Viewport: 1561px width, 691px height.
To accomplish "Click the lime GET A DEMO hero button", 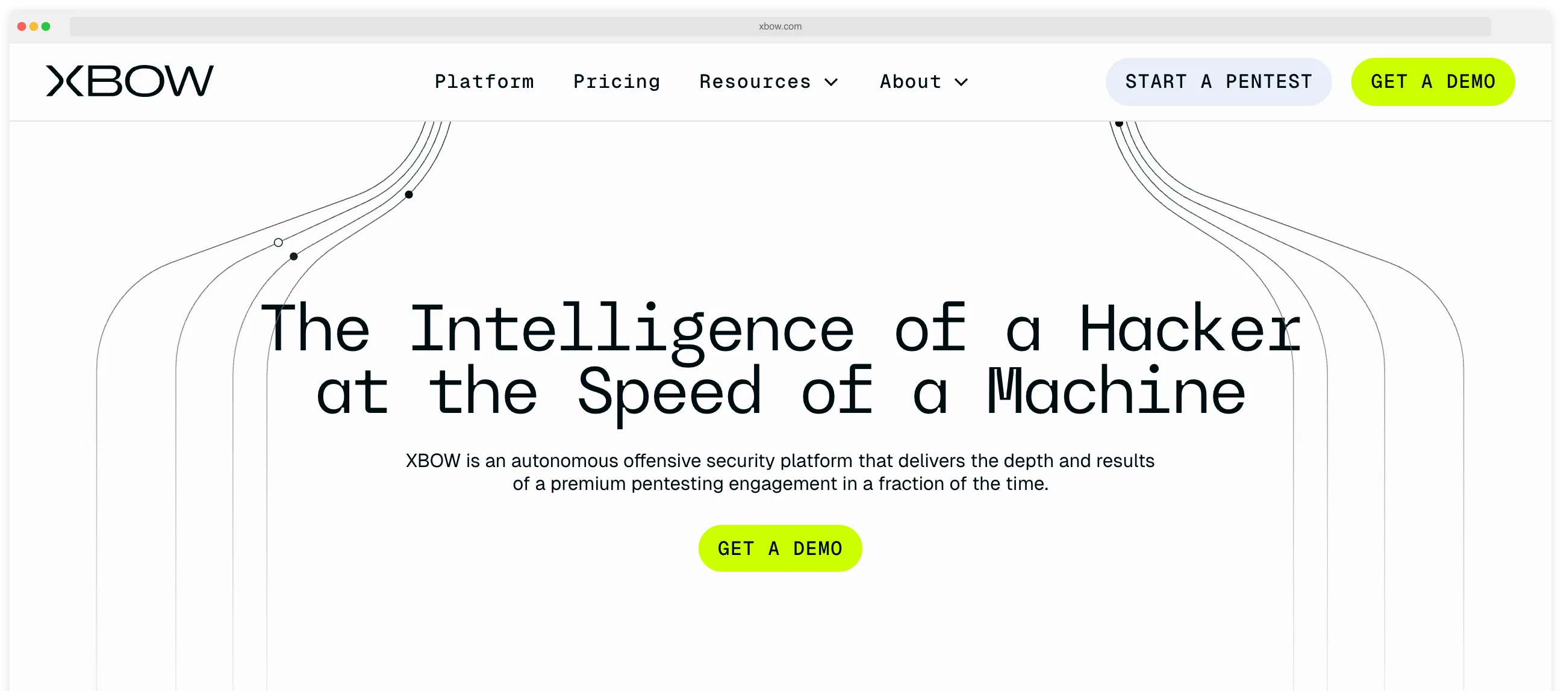I will [780, 548].
